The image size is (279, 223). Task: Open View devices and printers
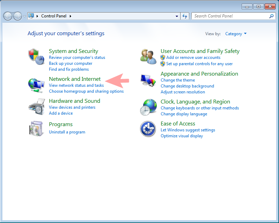tap(72, 107)
